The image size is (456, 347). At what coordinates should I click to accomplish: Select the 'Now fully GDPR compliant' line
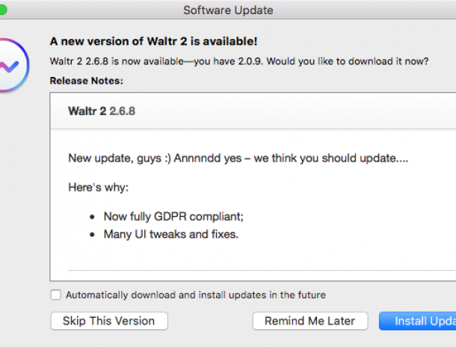click(173, 217)
